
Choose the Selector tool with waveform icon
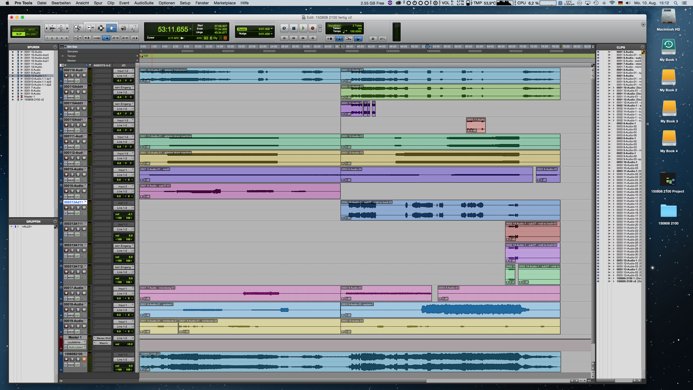pos(101,28)
